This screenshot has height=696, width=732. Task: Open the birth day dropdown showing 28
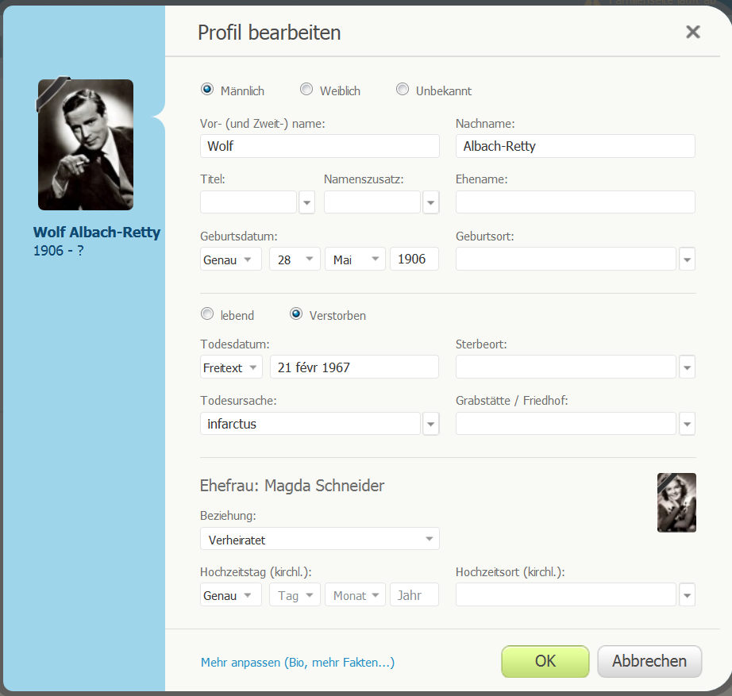[295, 259]
